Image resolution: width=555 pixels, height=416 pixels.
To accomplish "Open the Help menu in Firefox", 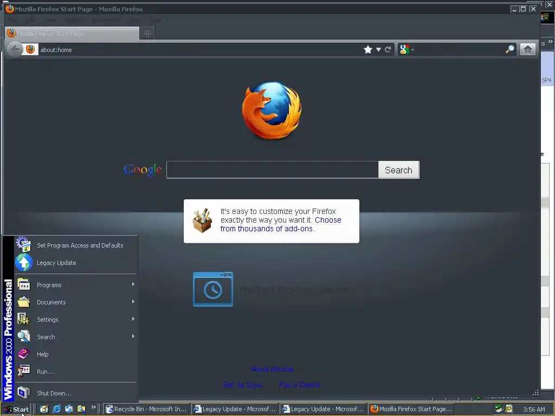I will (x=156, y=20).
